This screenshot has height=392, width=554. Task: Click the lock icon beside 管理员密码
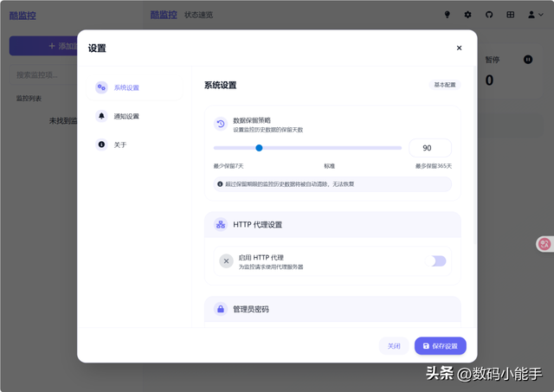[221, 309]
